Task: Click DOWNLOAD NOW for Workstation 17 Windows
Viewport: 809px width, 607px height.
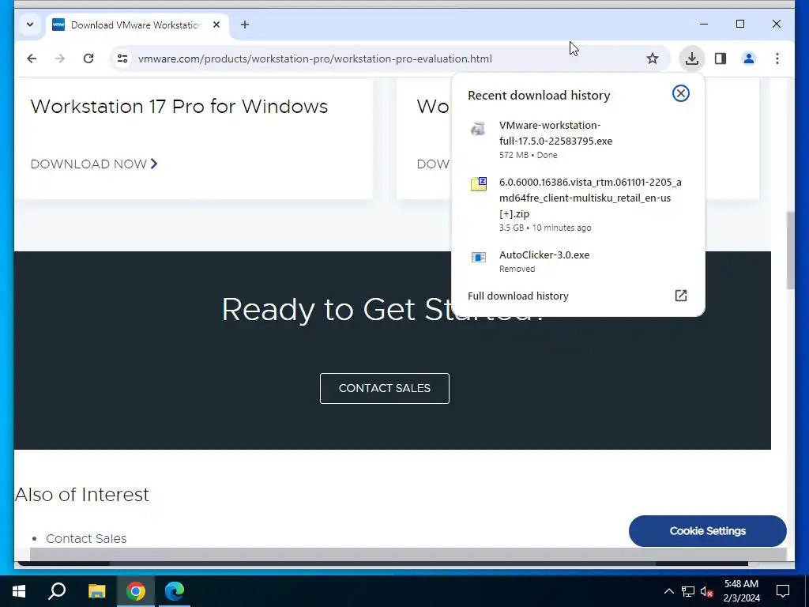Action: [x=94, y=164]
